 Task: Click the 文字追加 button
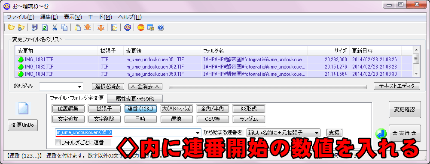coord(68,119)
